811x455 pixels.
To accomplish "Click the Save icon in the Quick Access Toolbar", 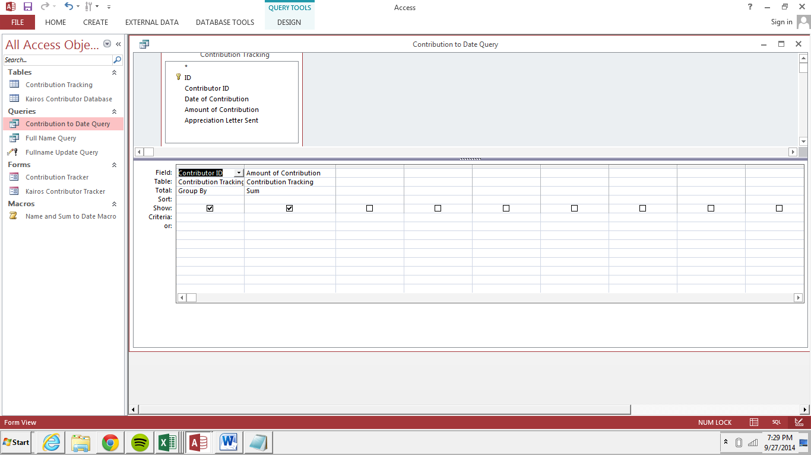I will (27, 7).
